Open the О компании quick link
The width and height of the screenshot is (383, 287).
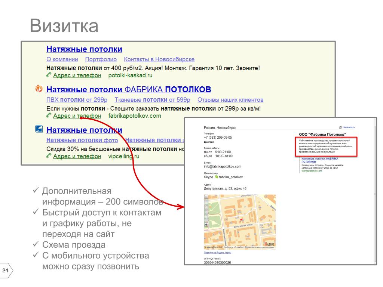click(x=62, y=59)
